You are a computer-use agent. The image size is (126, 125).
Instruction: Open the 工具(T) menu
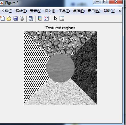[64, 11]
